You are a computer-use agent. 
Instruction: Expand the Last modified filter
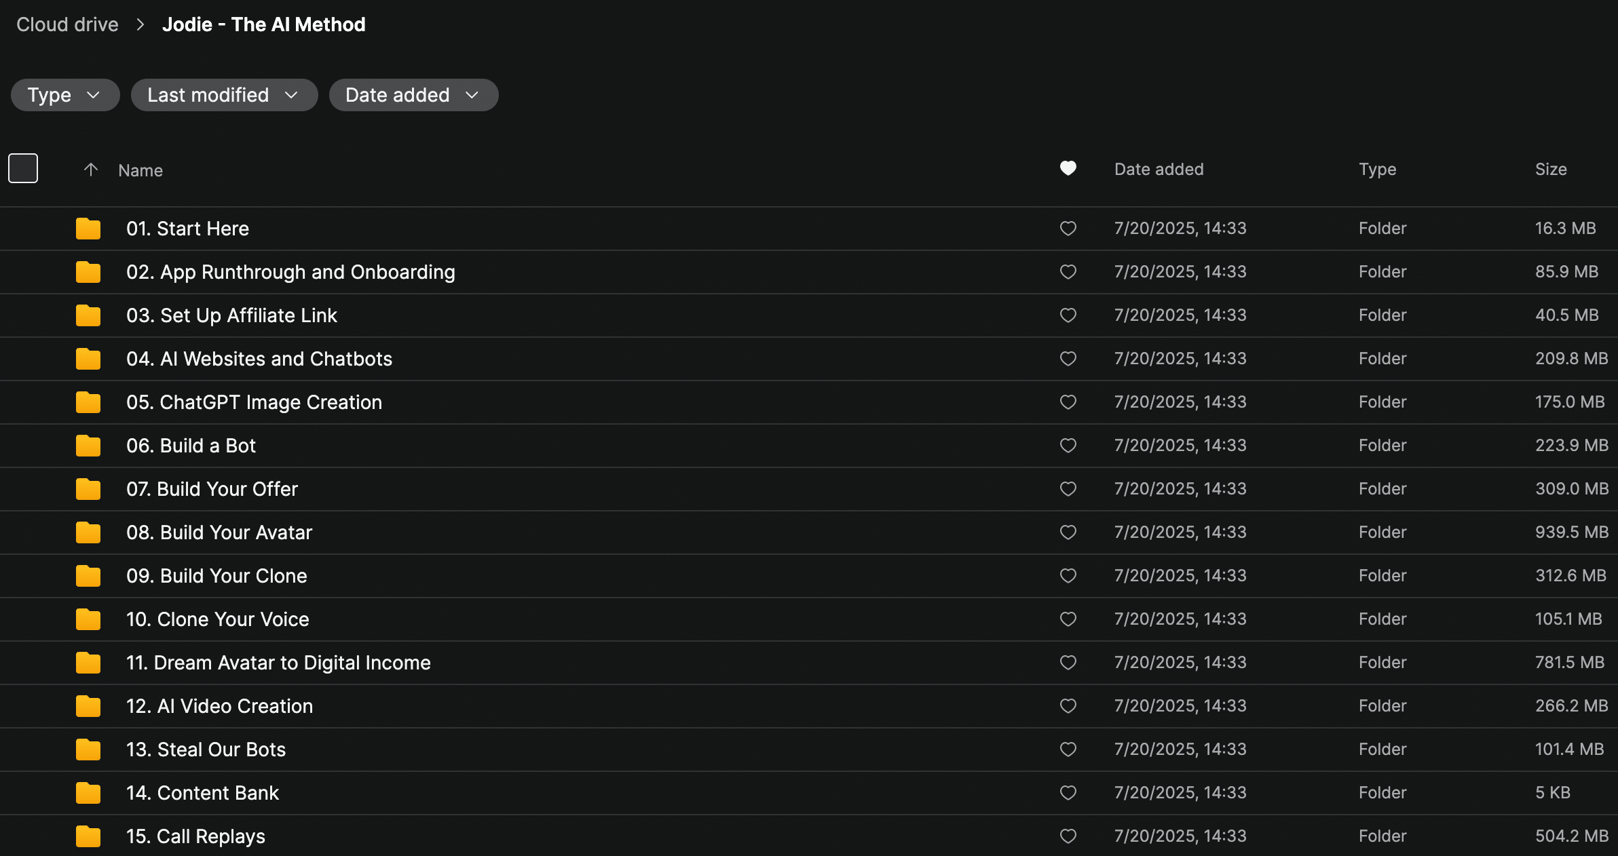[224, 95]
